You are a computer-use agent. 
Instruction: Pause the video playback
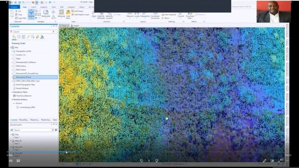coord(149,161)
